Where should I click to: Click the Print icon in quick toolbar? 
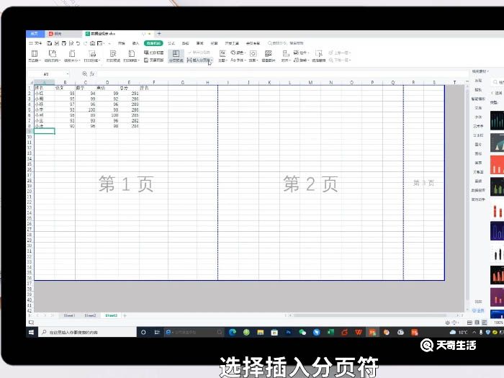click(63, 43)
